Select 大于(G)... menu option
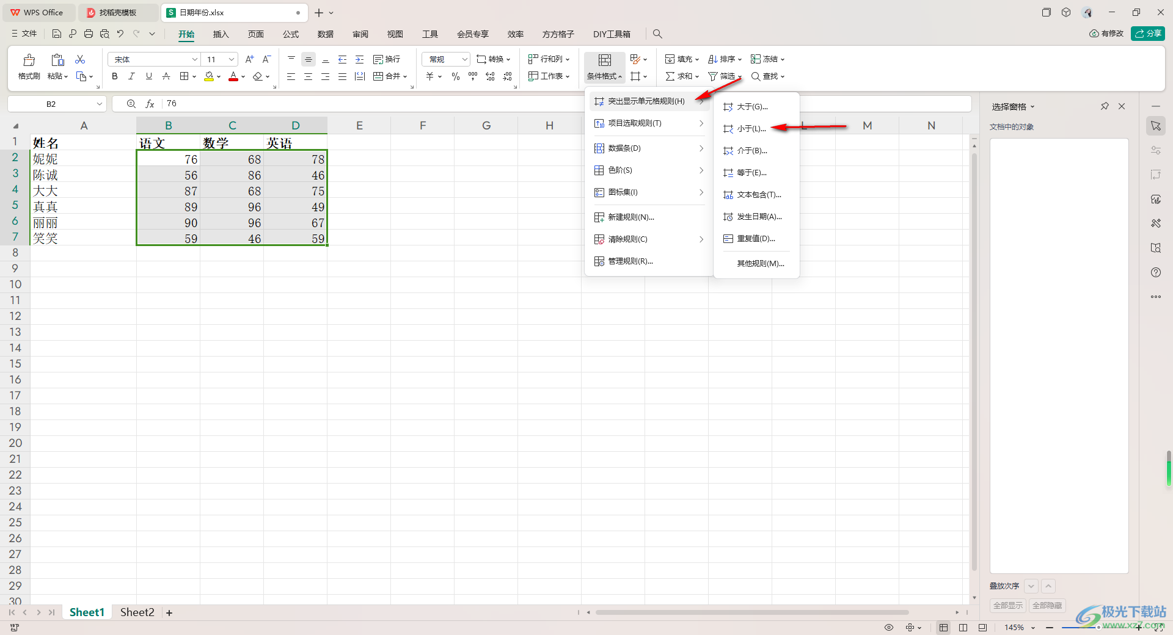The height and width of the screenshot is (635, 1173). (756, 107)
